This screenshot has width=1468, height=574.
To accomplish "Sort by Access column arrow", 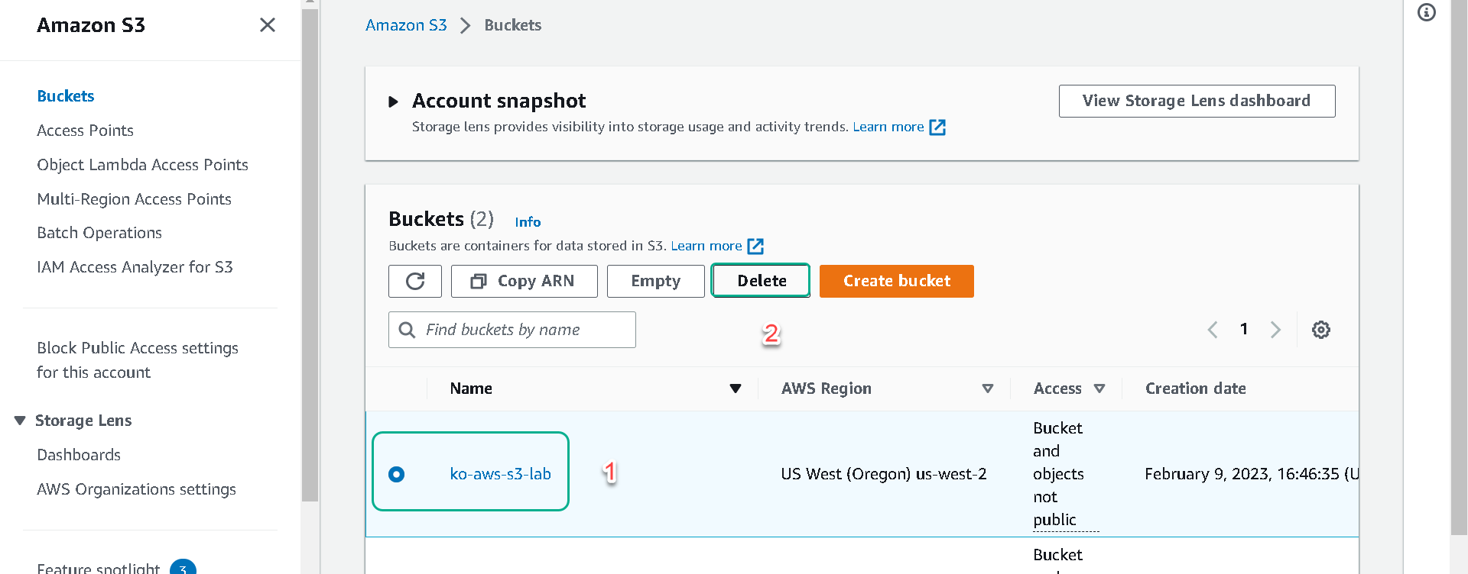I will [1099, 389].
